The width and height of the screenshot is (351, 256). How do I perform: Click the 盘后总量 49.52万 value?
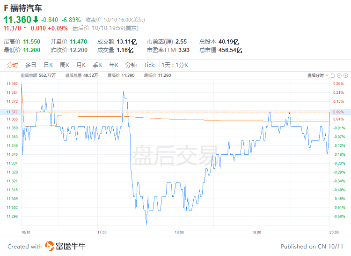[x=91, y=75]
